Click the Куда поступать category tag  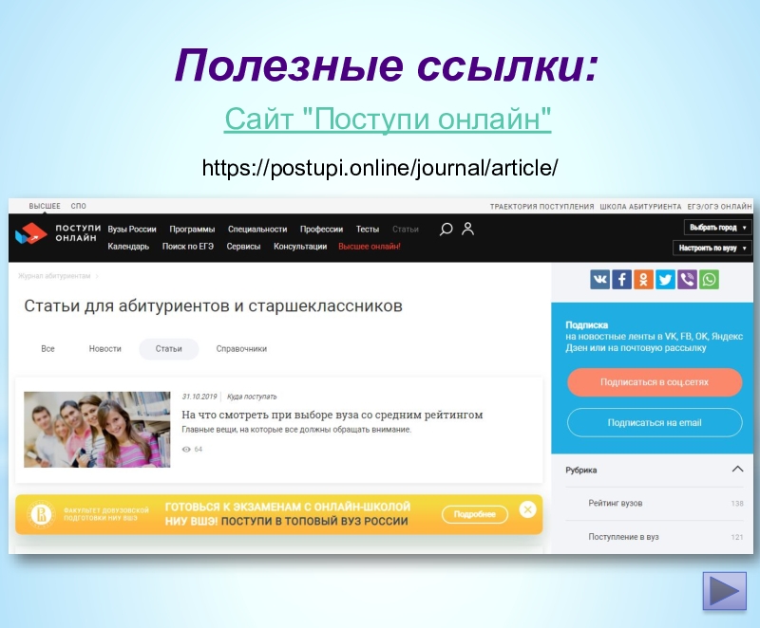click(x=252, y=397)
